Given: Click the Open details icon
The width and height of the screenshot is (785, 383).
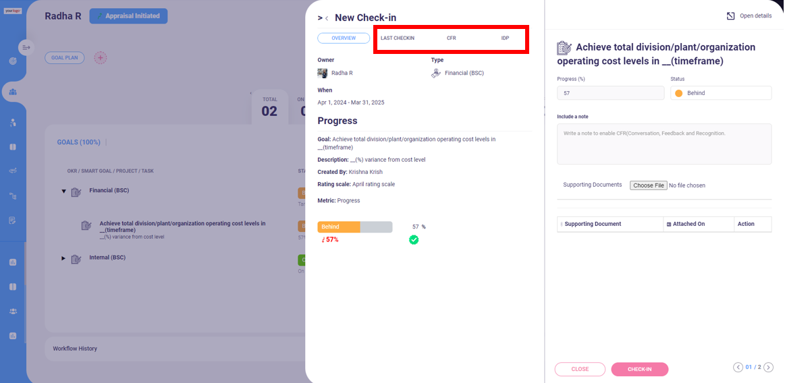Looking at the screenshot, I should (x=730, y=16).
